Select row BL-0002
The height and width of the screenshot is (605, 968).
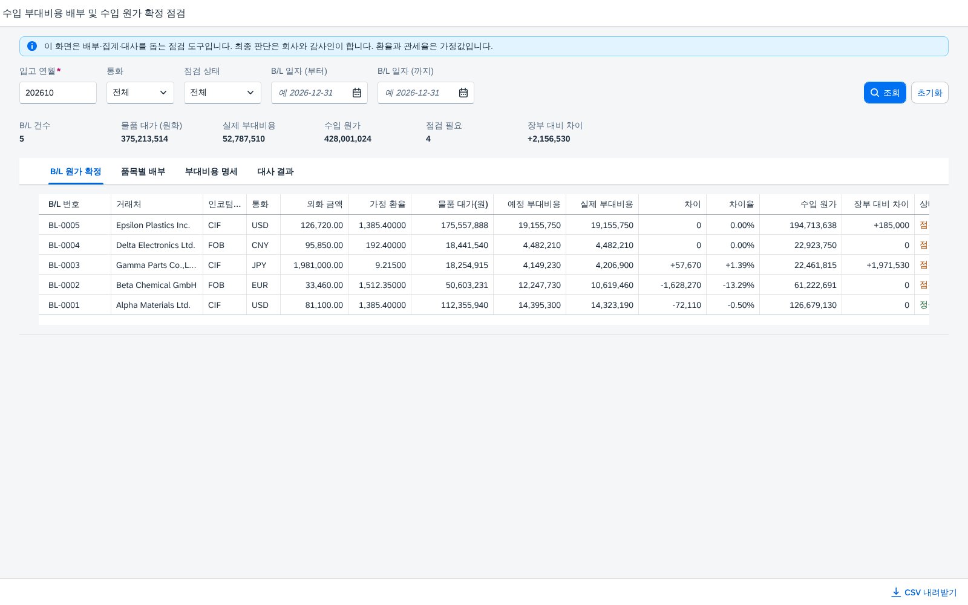tap(484, 285)
